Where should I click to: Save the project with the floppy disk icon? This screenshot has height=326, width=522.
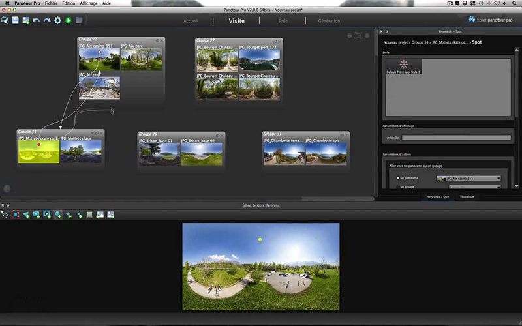point(15,20)
